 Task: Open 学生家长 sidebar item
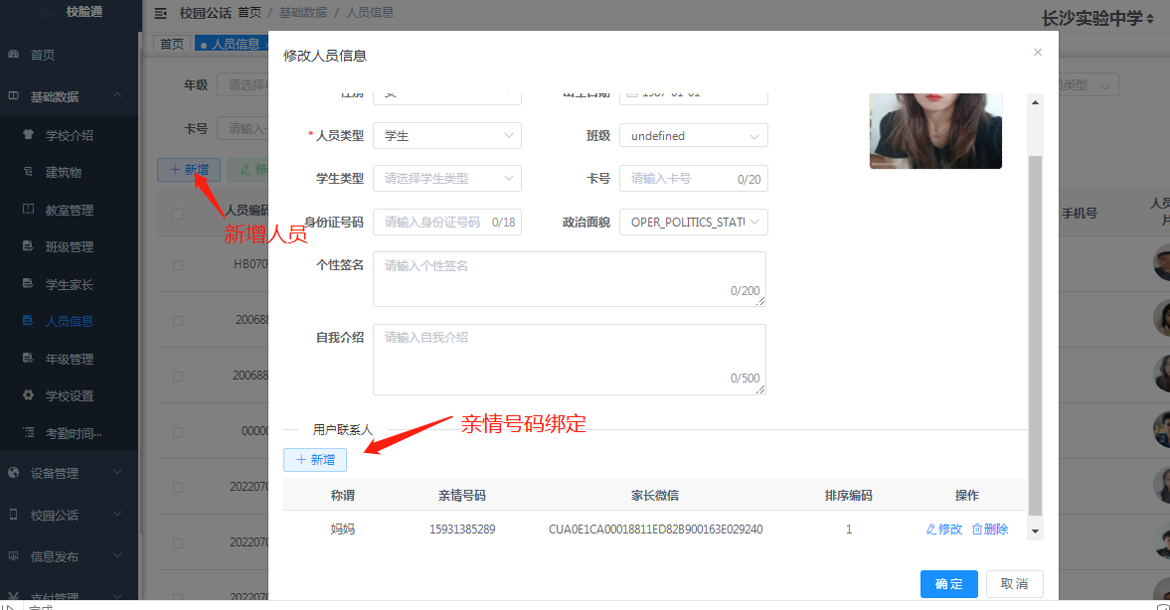(x=69, y=284)
